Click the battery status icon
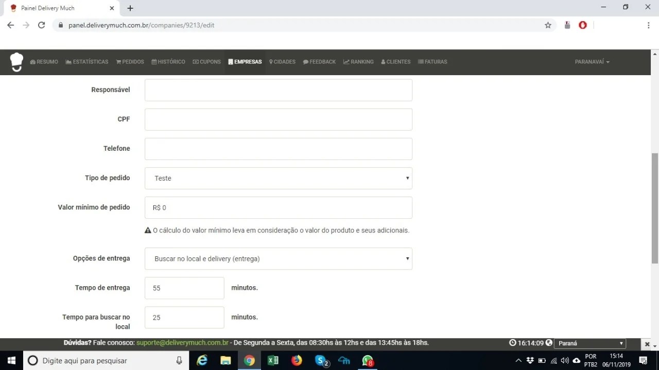This screenshot has width=659, height=370. click(x=542, y=361)
